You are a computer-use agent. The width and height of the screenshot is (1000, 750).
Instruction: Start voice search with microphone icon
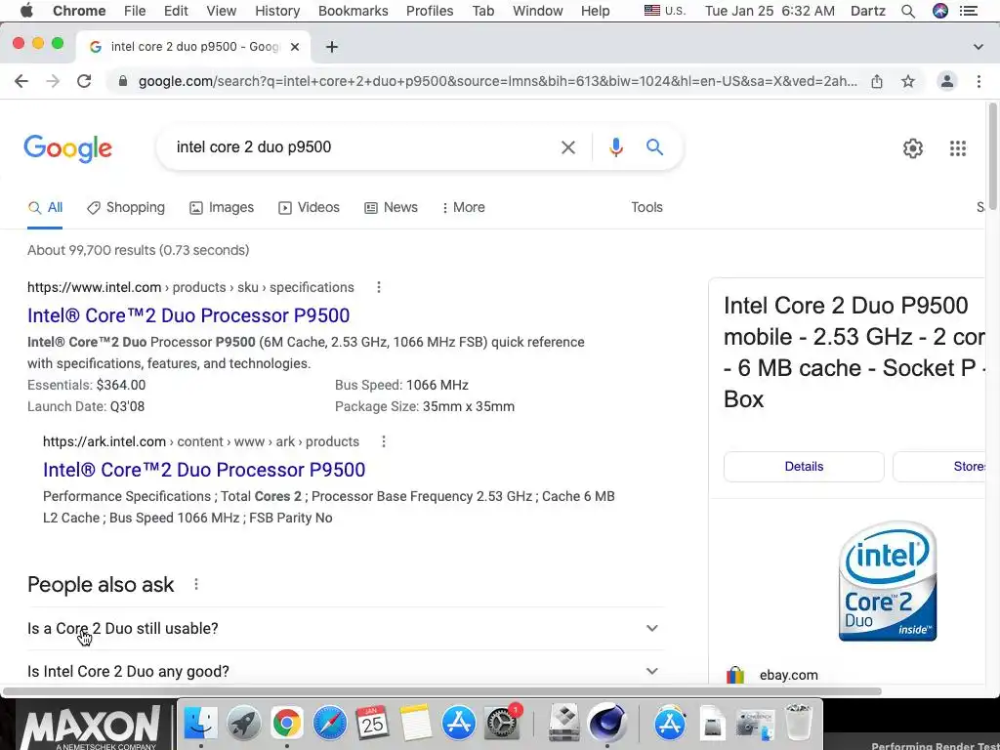click(616, 147)
